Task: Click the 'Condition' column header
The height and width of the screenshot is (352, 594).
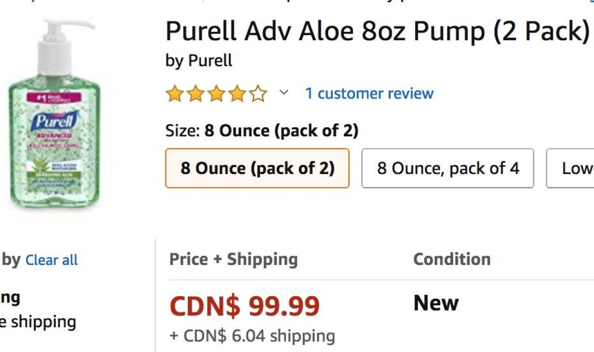Action: (452, 259)
